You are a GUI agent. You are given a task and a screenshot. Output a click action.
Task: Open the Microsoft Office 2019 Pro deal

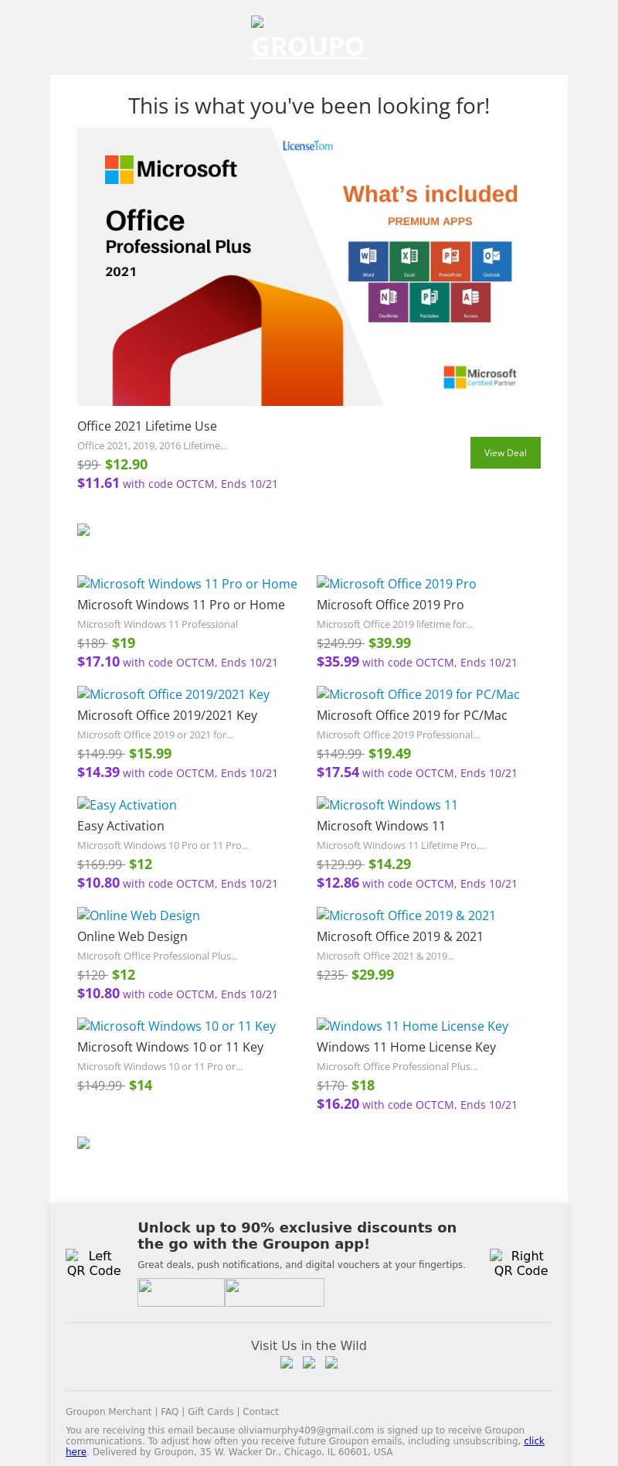396,584
